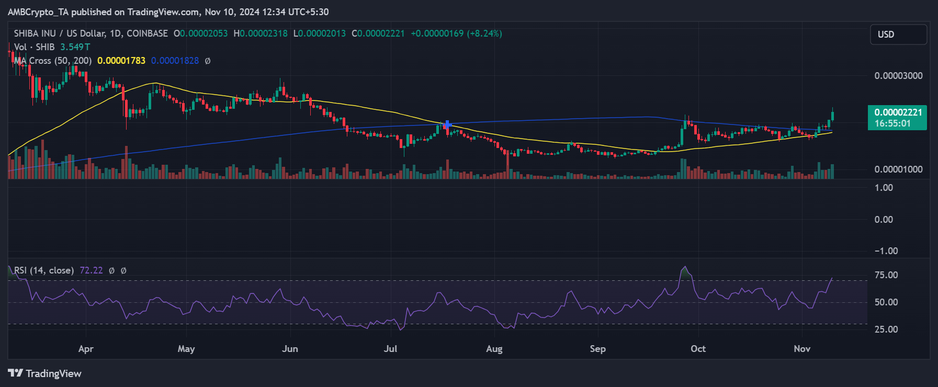Click the golden cross marker on the chart
The image size is (938, 387).
[447, 124]
